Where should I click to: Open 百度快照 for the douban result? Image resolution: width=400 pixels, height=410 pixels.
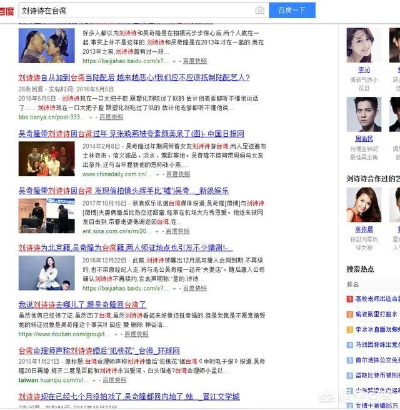click(136, 334)
